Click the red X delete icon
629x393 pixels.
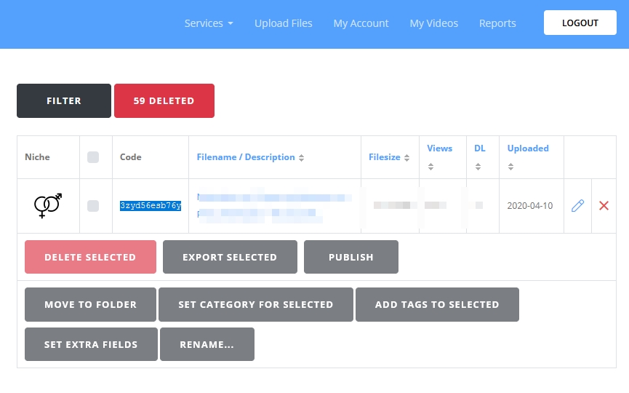coord(604,205)
